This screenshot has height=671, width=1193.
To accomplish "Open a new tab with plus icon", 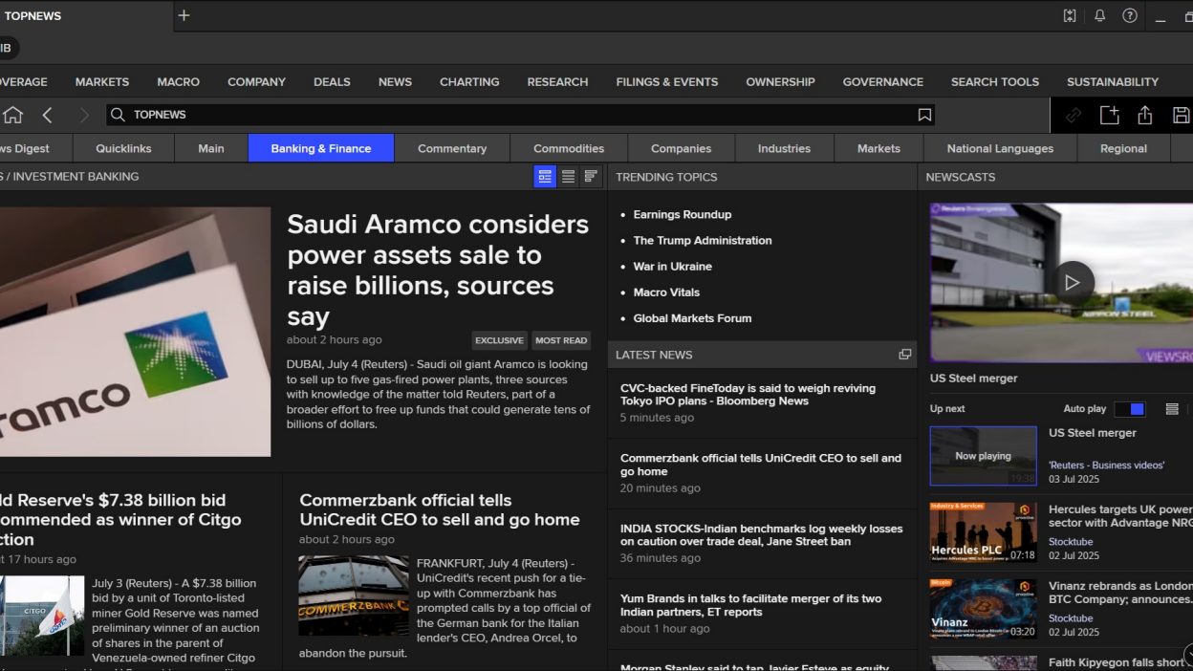I will pos(184,15).
